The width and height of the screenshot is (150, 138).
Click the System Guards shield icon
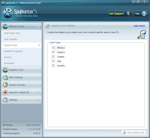(x=5, y=85)
